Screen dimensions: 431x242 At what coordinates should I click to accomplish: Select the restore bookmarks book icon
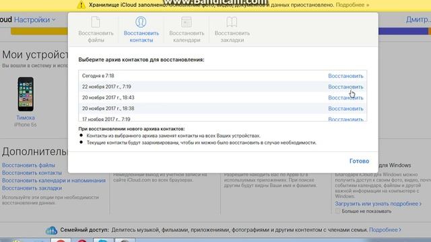click(232, 22)
